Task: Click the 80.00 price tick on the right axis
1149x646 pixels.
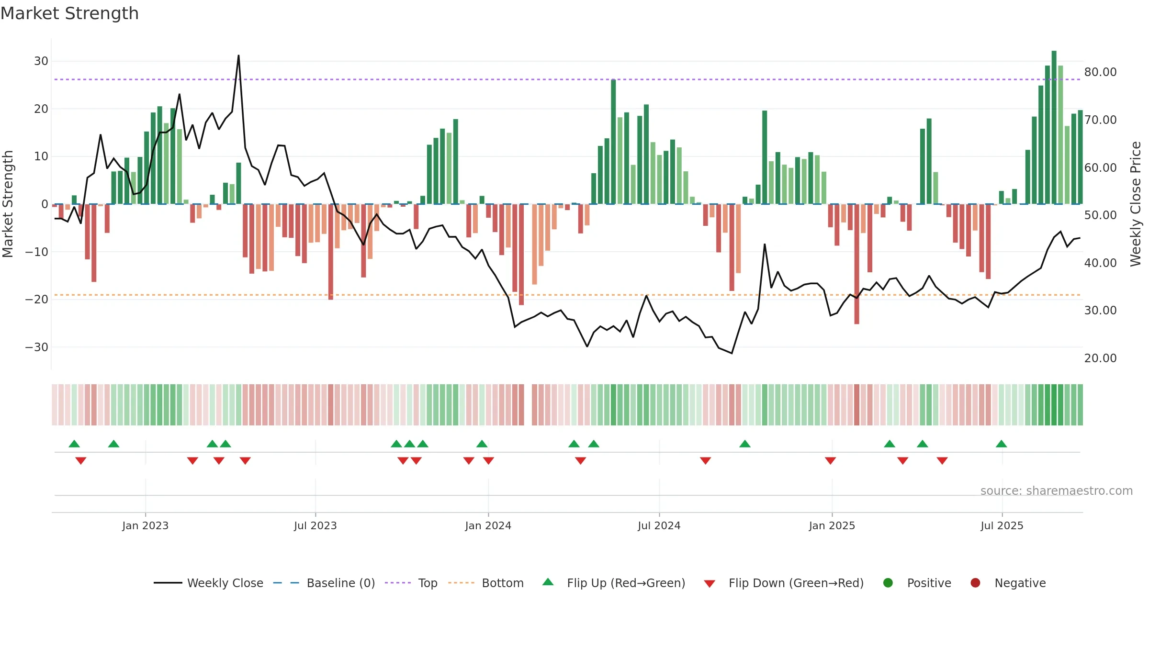Action: click(1100, 72)
